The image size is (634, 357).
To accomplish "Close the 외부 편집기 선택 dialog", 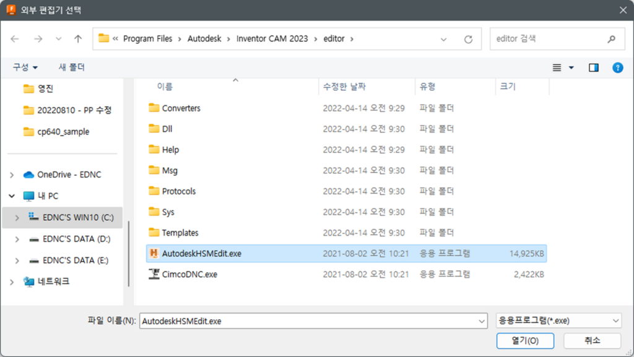I will point(623,10).
